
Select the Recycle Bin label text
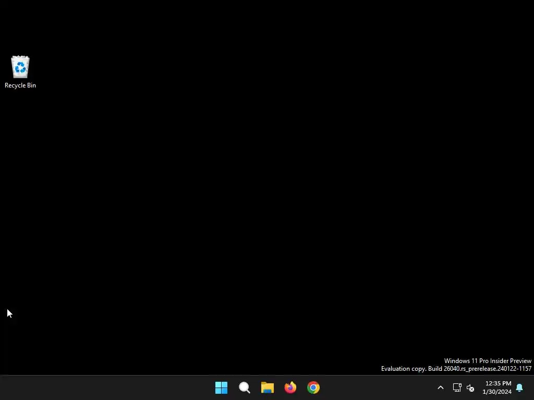point(20,85)
